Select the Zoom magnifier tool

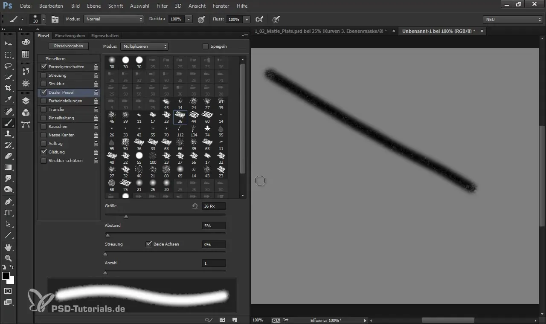(8, 258)
